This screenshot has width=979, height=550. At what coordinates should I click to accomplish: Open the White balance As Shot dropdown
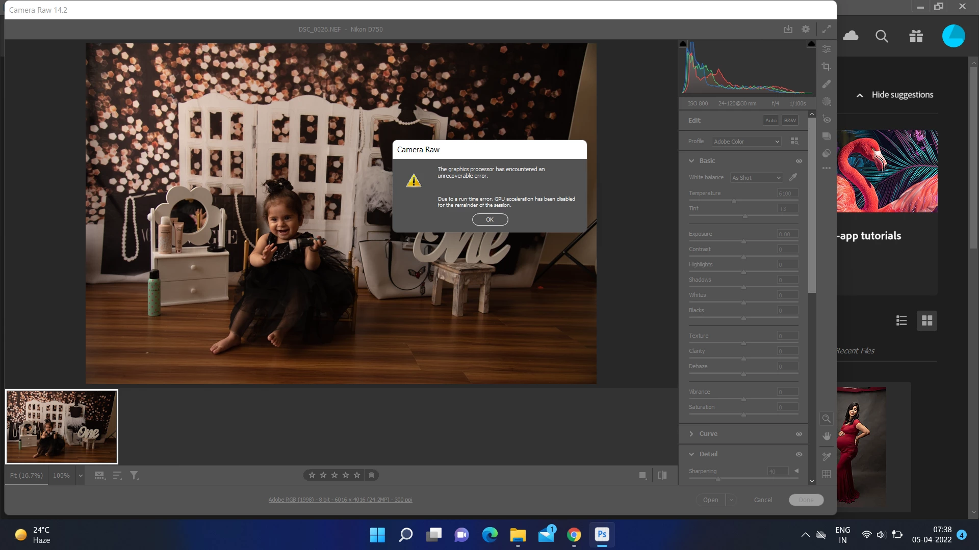756,178
